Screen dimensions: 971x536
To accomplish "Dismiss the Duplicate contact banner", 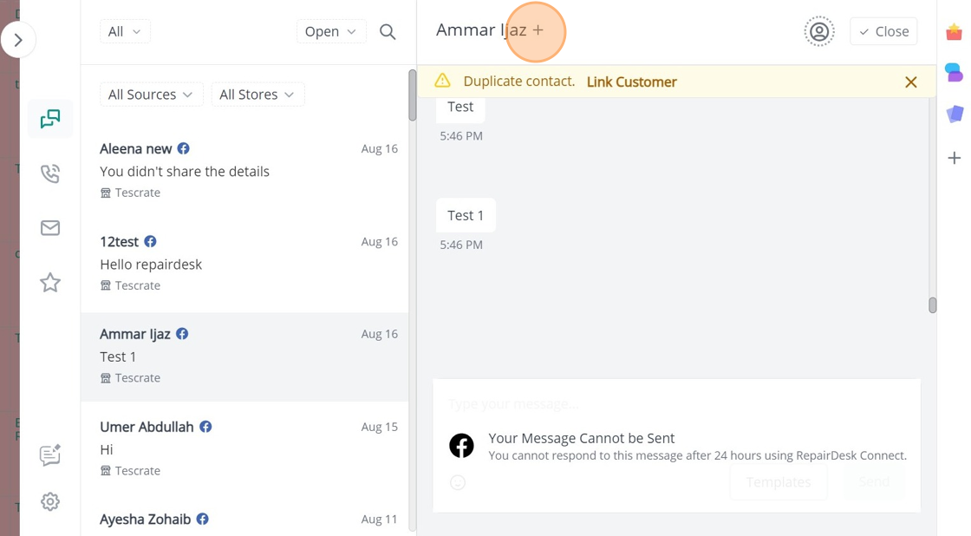I will (x=911, y=82).
